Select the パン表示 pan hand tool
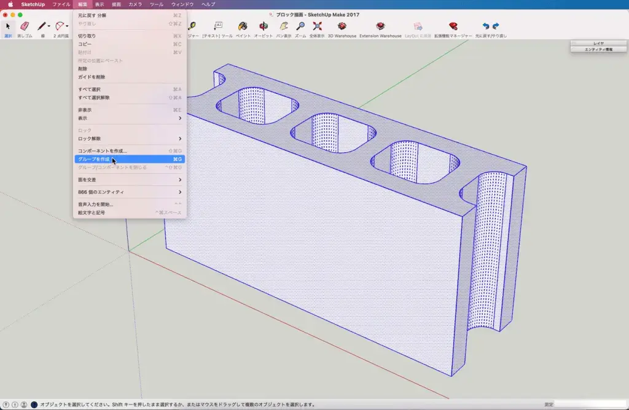Screen dimensions: 629x410 (x=284, y=26)
